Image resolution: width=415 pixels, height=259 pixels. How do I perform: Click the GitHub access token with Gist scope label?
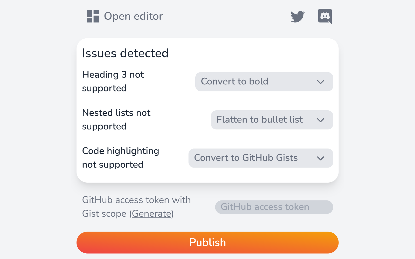coord(136,200)
